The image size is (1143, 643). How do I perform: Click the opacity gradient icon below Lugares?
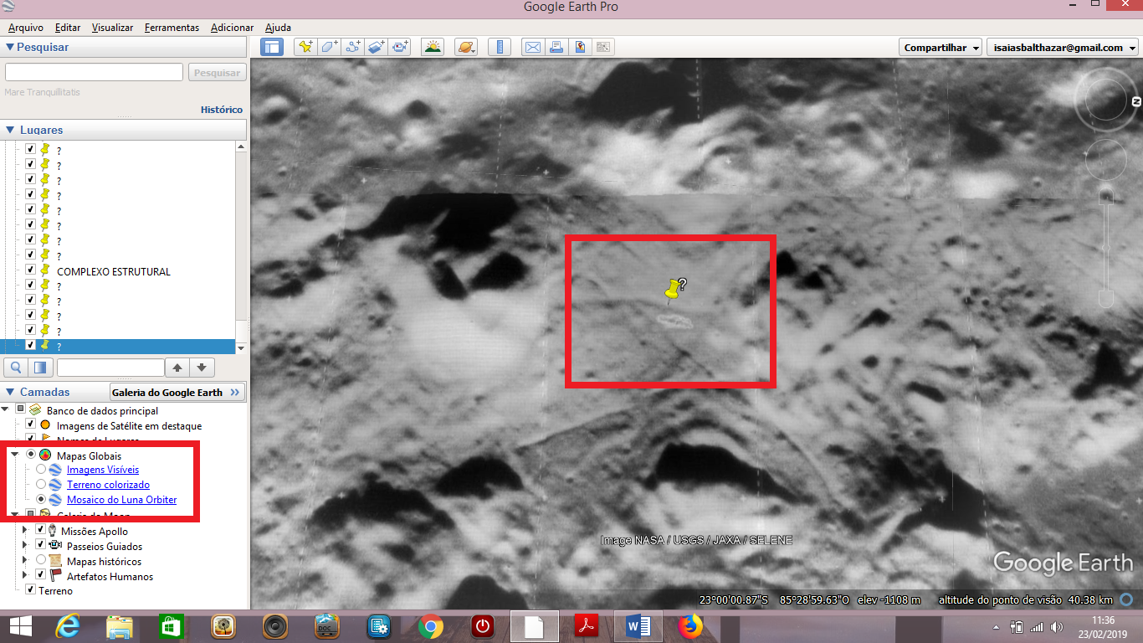[40, 367]
